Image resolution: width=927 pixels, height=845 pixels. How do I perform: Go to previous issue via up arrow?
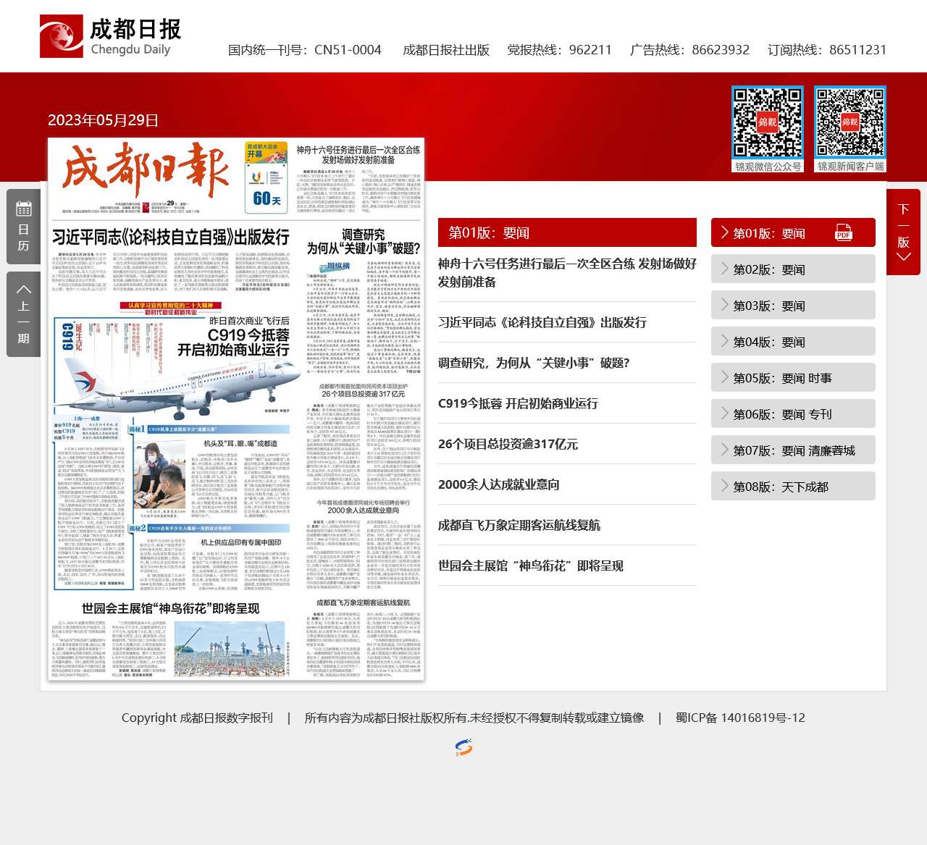pyautogui.click(x=24, y=290)
